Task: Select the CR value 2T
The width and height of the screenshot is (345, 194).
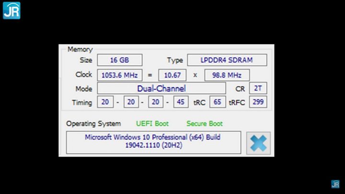Action: coord(258,88)
